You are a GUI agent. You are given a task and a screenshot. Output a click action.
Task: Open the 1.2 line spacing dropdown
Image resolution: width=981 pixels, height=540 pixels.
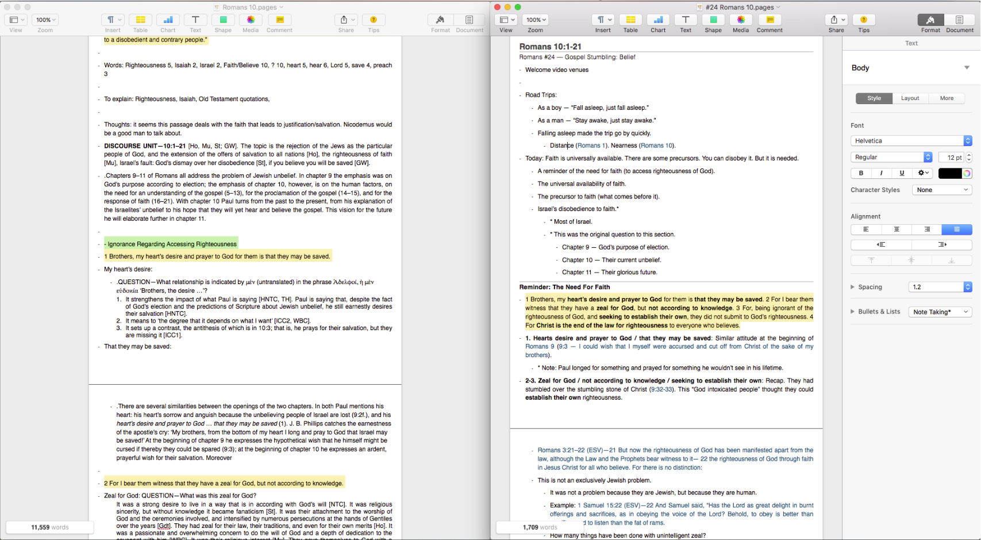tap(940, 287)
